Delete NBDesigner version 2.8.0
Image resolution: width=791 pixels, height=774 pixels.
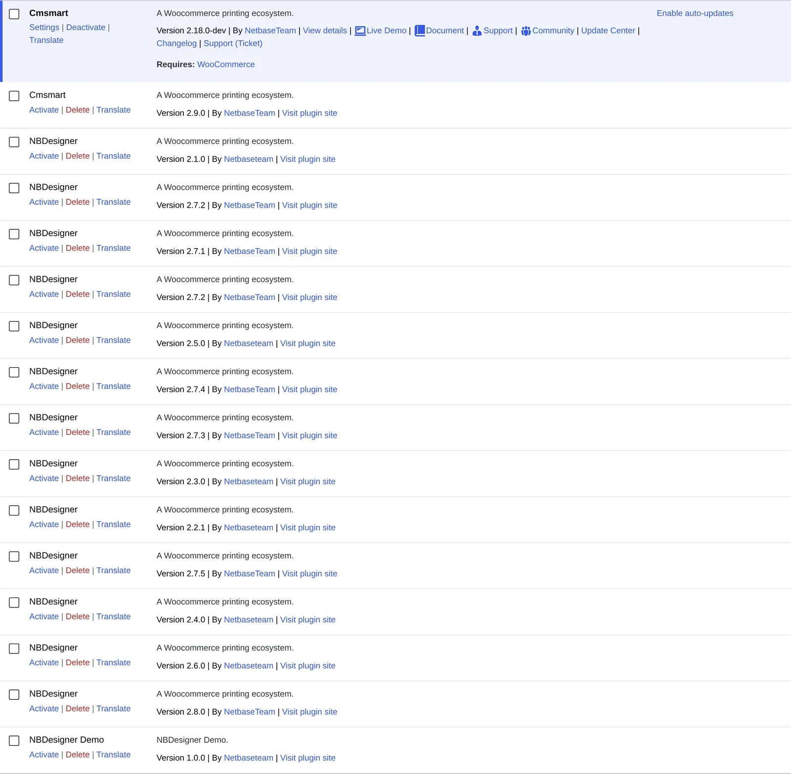point(78,709)
